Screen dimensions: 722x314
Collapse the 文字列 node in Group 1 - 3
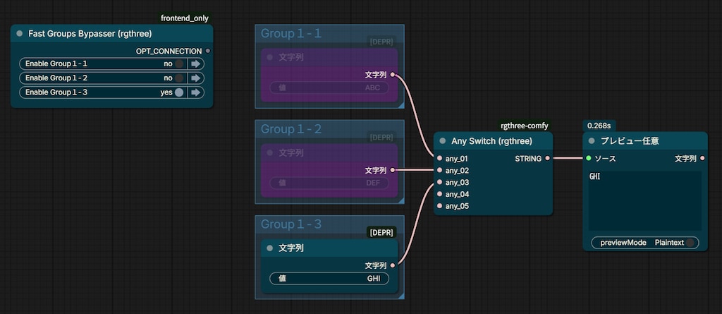[270, 248]
